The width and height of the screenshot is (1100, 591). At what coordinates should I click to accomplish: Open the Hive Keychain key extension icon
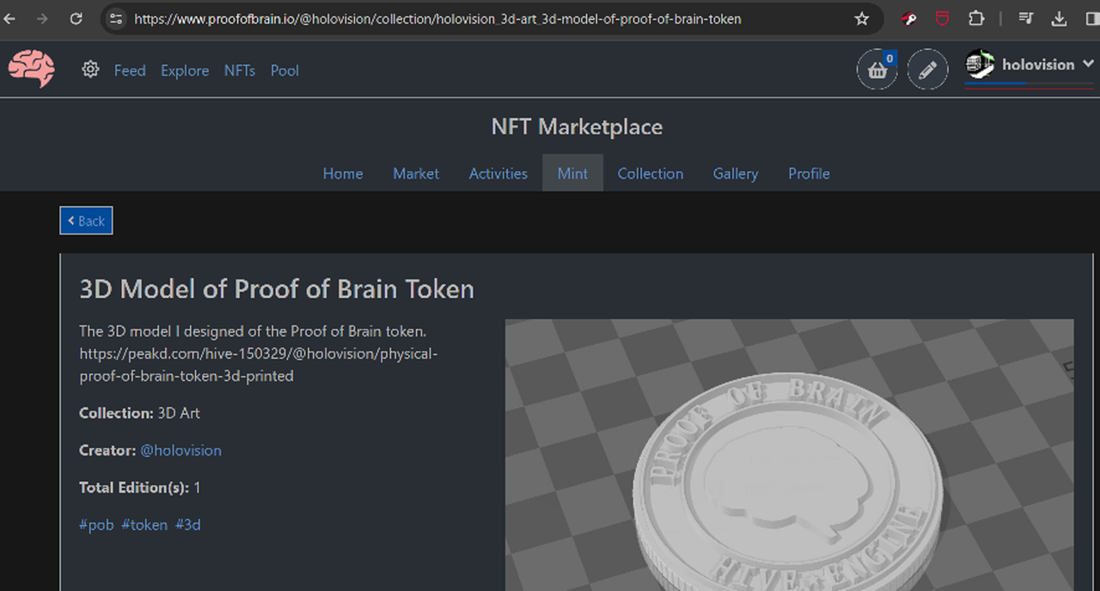tap(909, 19)
